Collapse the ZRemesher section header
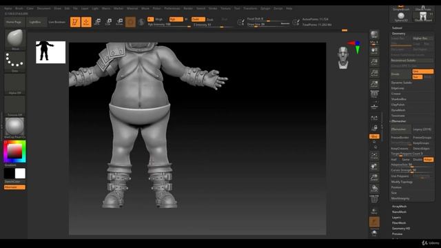Screen dimensions: 441x248 click(398, 121)
